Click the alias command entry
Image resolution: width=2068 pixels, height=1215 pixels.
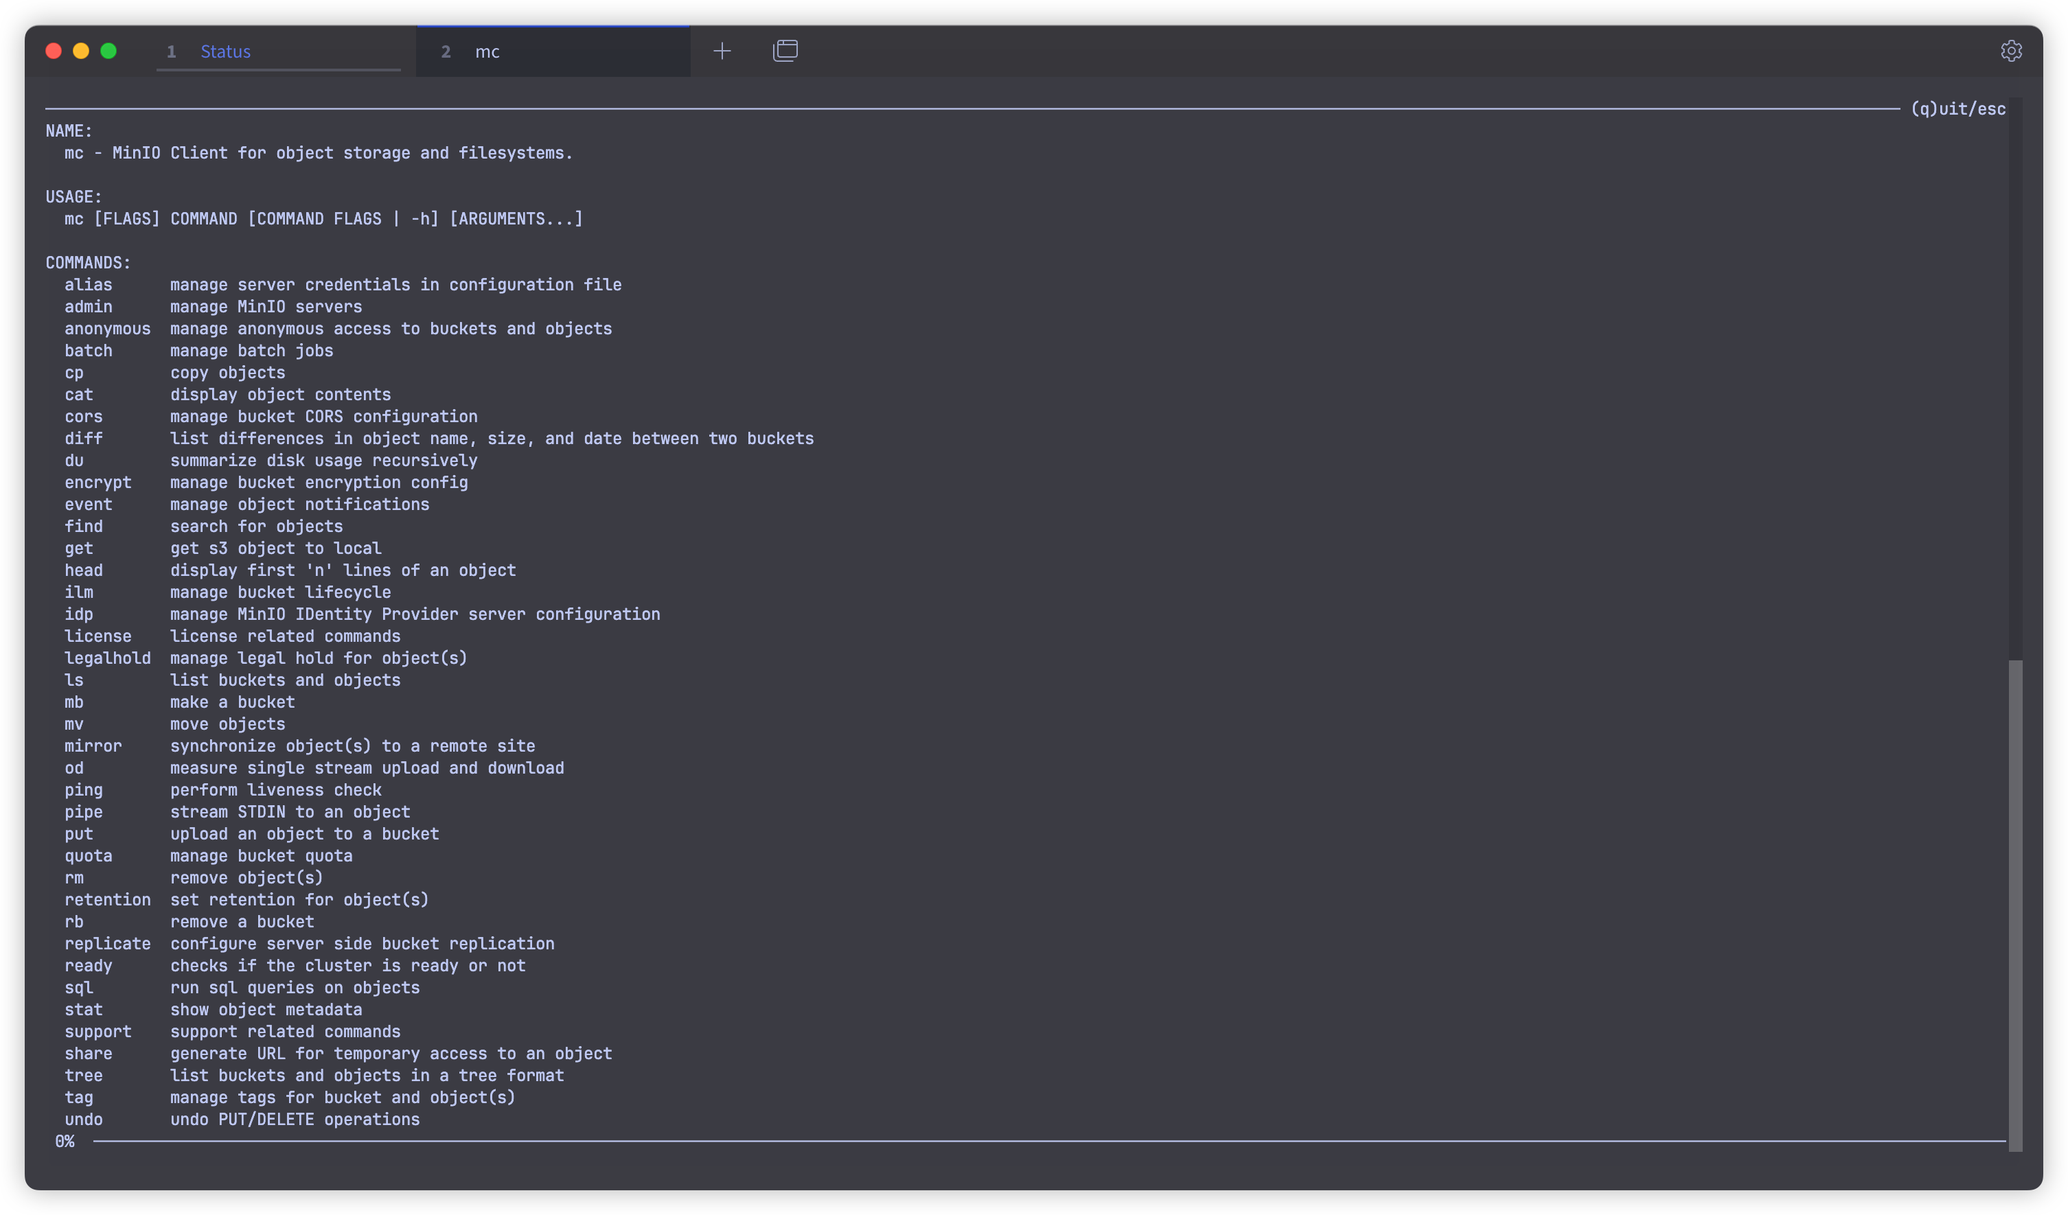(x=89, y=285)
